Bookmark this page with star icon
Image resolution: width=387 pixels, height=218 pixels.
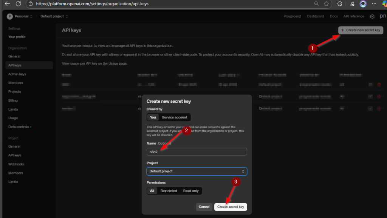pyautogui.click(x=326, y=4)
